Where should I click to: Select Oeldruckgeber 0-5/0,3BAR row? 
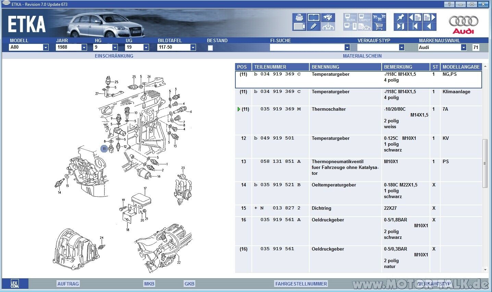pyautogui.click(x=358, y=260)
